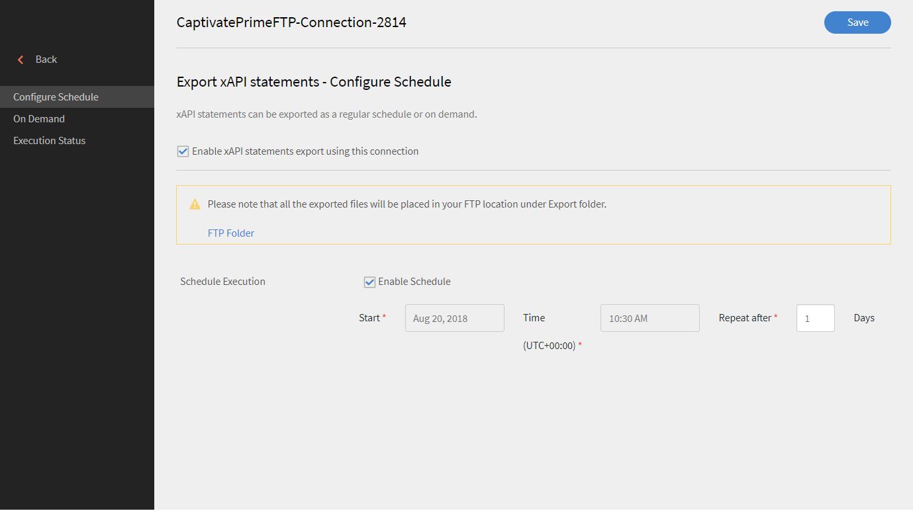Viewport: 913px width, 513px height.
Task: Click the exported files FTP notice text
Action: coord(407,204)
